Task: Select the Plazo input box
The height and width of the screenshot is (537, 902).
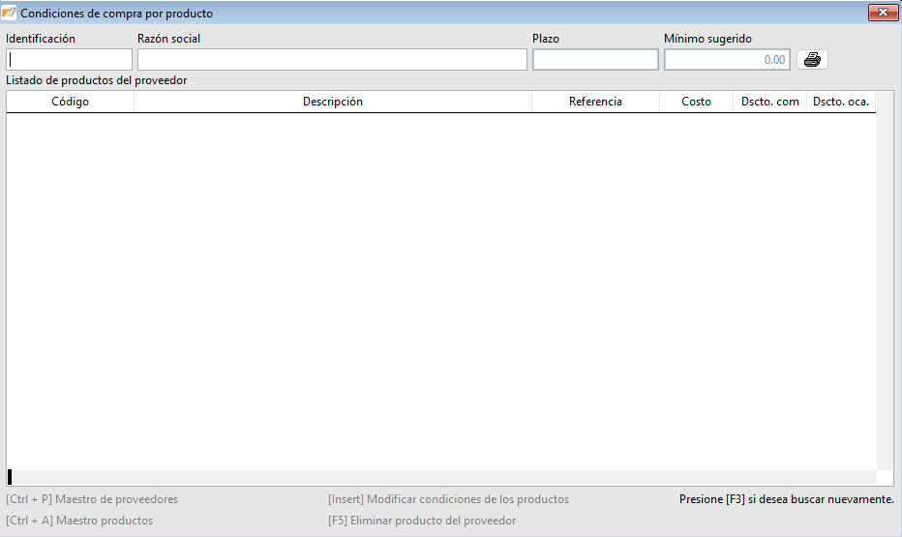Action: 595,60
